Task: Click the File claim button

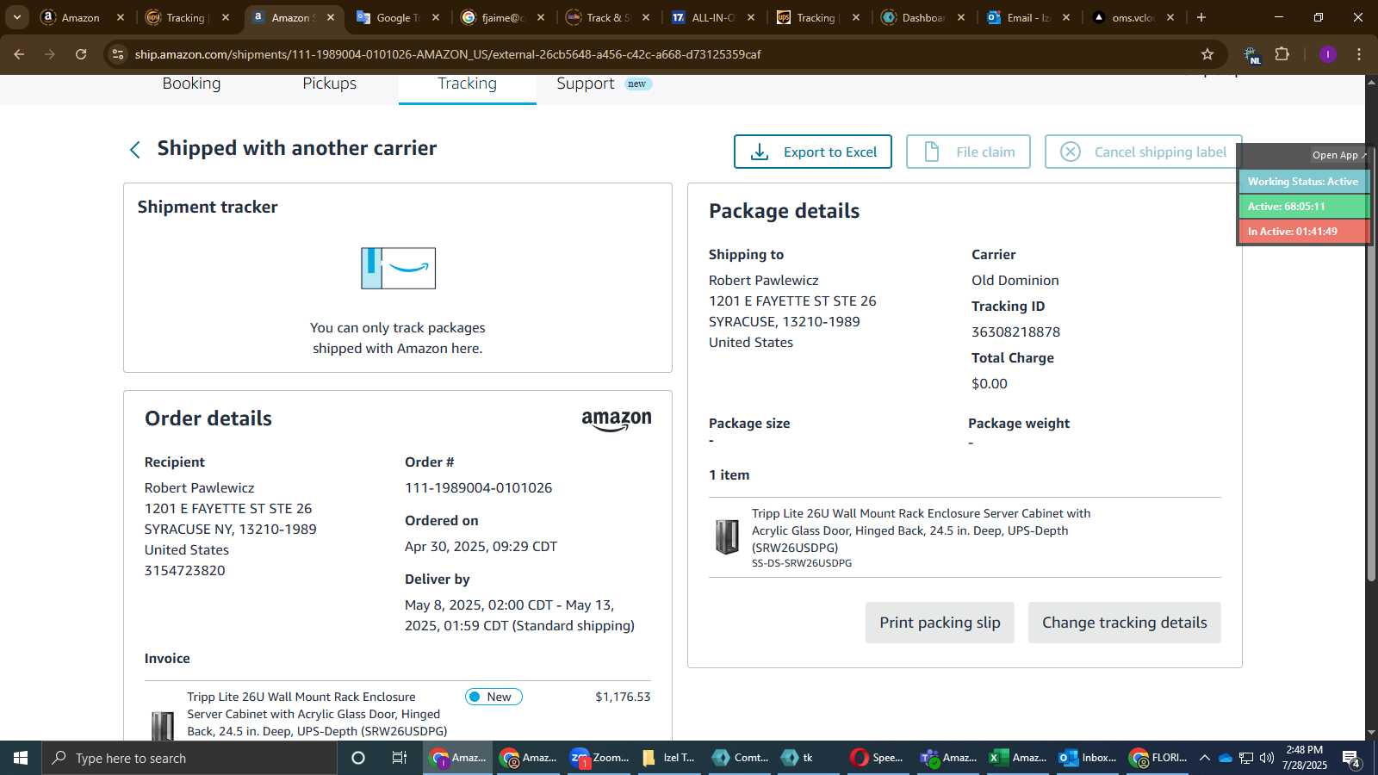Action: 968,152
